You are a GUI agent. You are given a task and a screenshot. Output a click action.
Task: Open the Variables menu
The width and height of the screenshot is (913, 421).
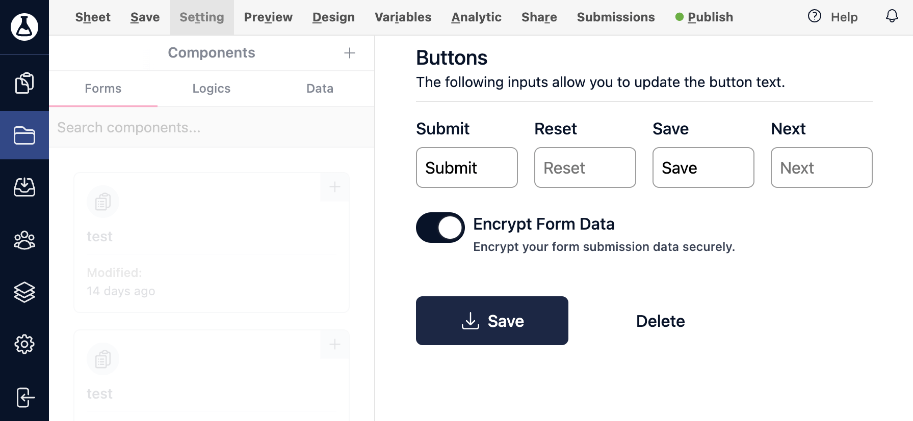403,17
